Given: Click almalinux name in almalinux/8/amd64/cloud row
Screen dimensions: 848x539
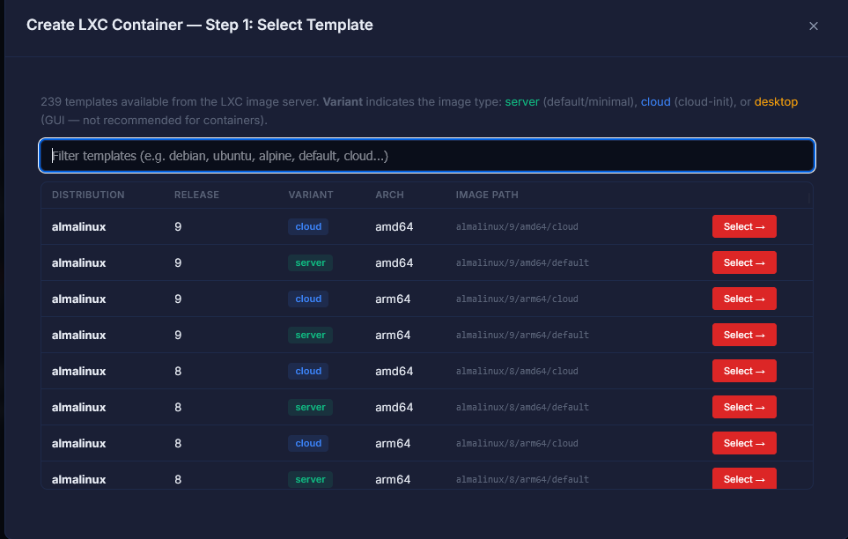Looking at the screenshot, I should pyautogui.click(x=79, y=371).
